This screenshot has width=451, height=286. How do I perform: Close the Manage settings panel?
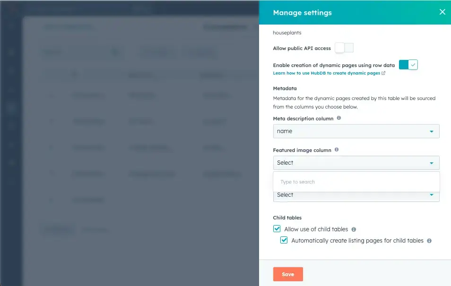(442, 12)
